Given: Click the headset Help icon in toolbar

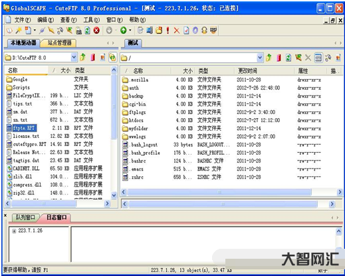Looking at the screenshot, I should coord(204,31).
